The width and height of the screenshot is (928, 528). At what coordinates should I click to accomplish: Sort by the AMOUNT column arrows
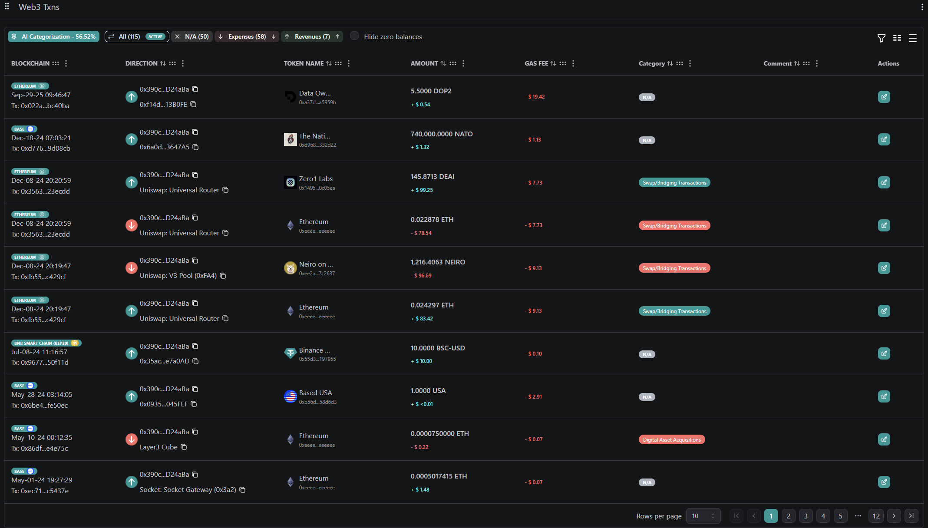[443, 63]
